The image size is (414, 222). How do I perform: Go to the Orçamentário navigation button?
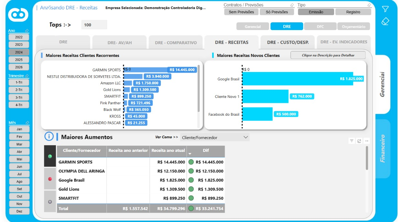(x=354, y=26)
